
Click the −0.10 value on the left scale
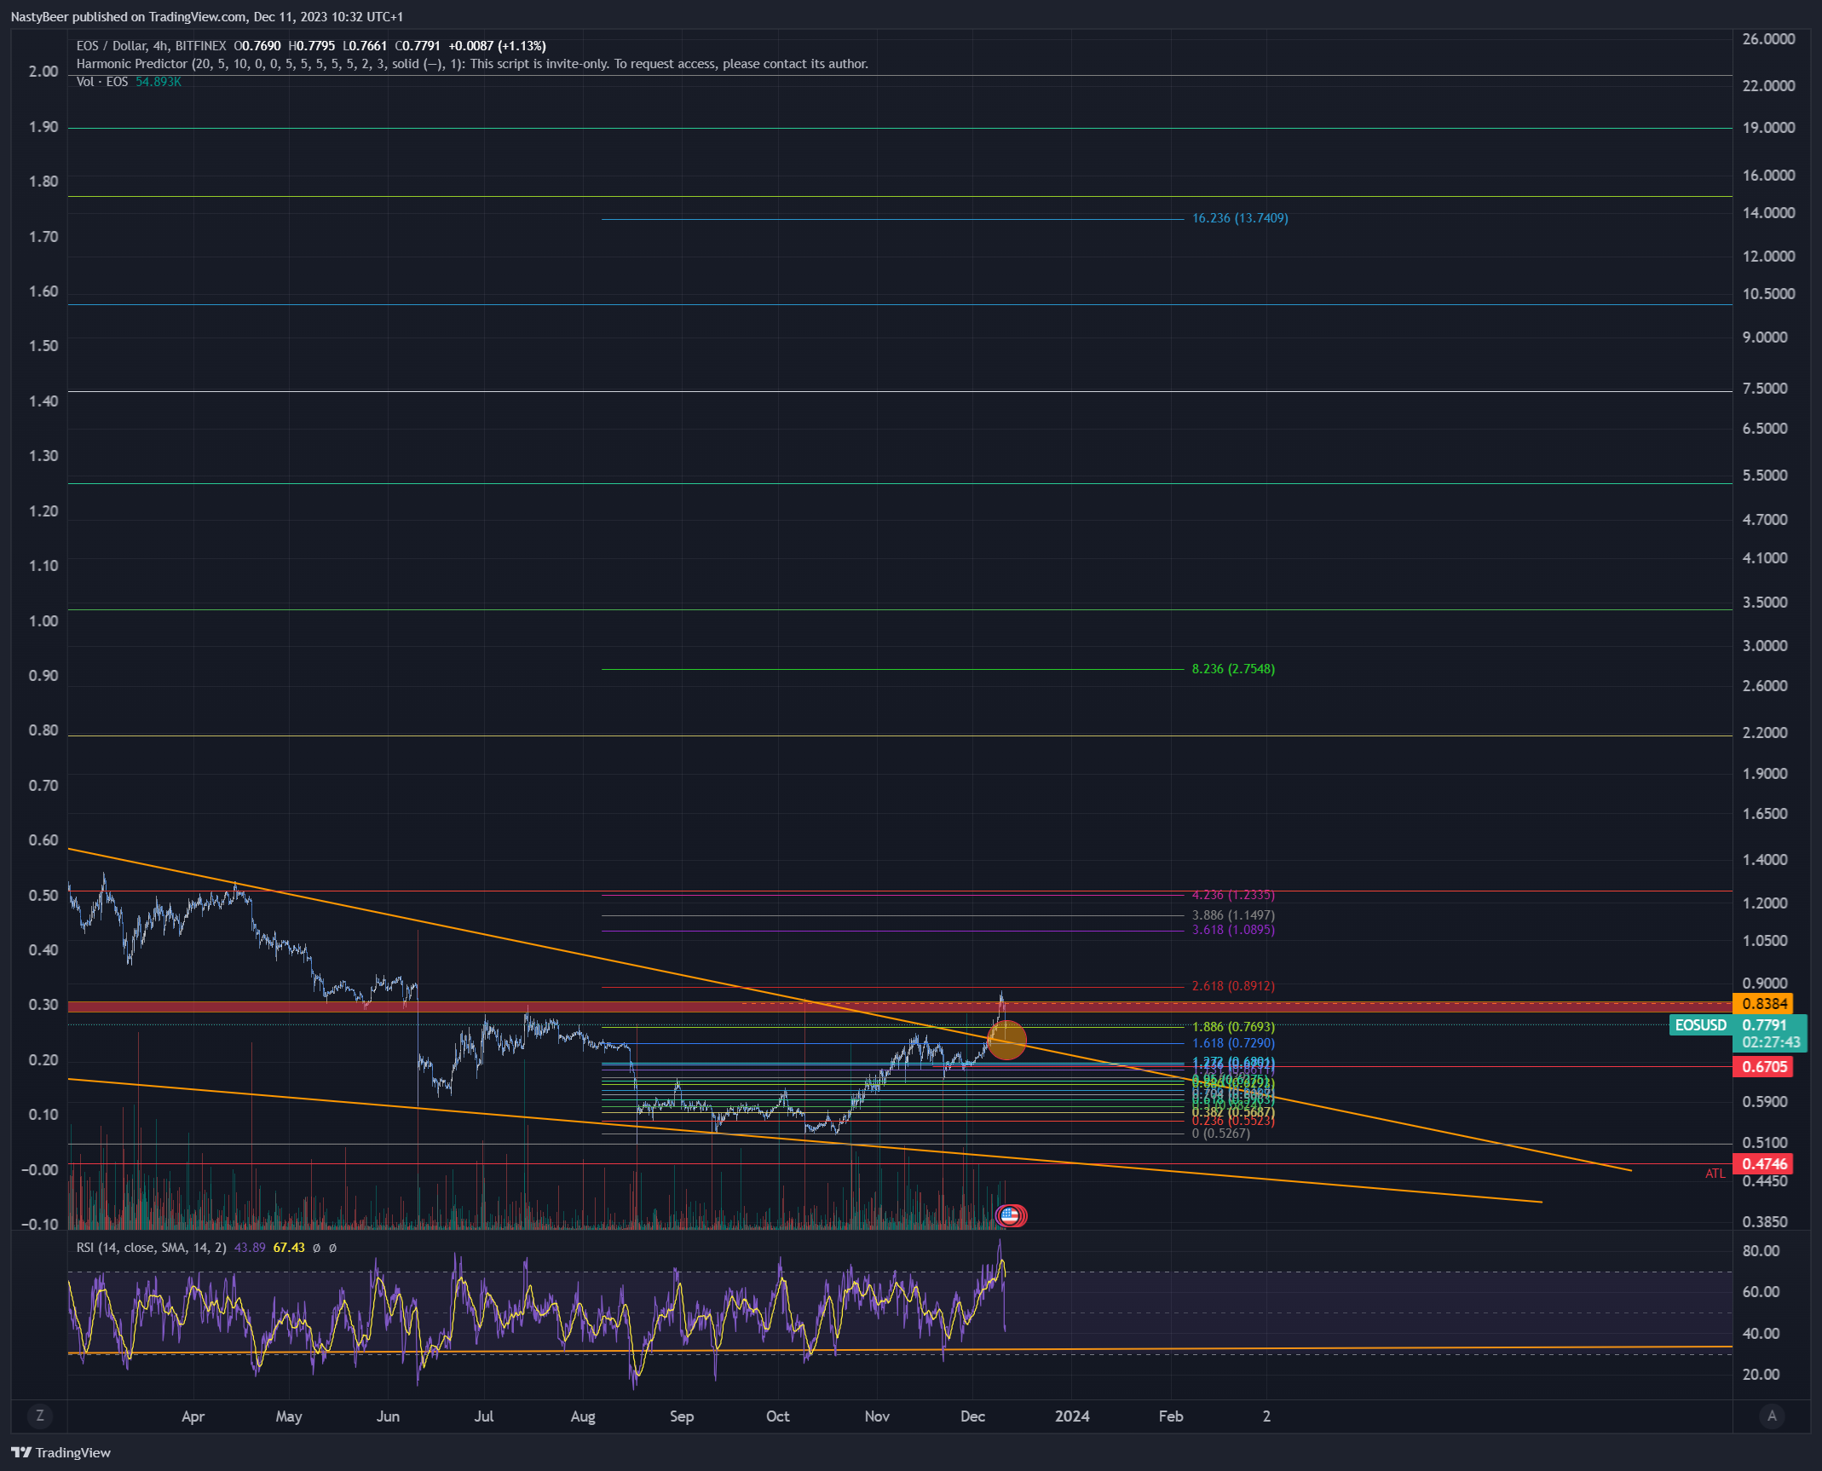(39, 1225)
